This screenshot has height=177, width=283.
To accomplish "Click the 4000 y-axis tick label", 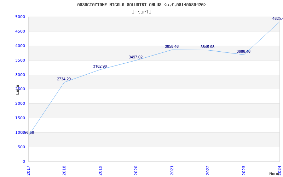I will coord(20,46).
